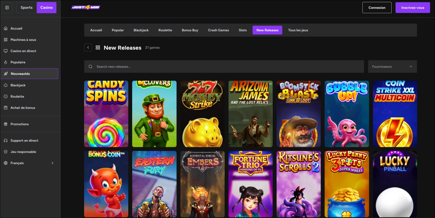Click the roulette wheel icon in sidebar
The image size is (435, 218).
click(6, 96)
